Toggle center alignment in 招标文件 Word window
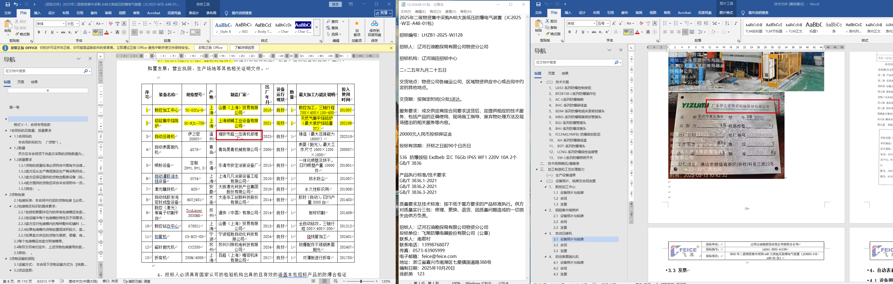893x284 pixels. 141,32
